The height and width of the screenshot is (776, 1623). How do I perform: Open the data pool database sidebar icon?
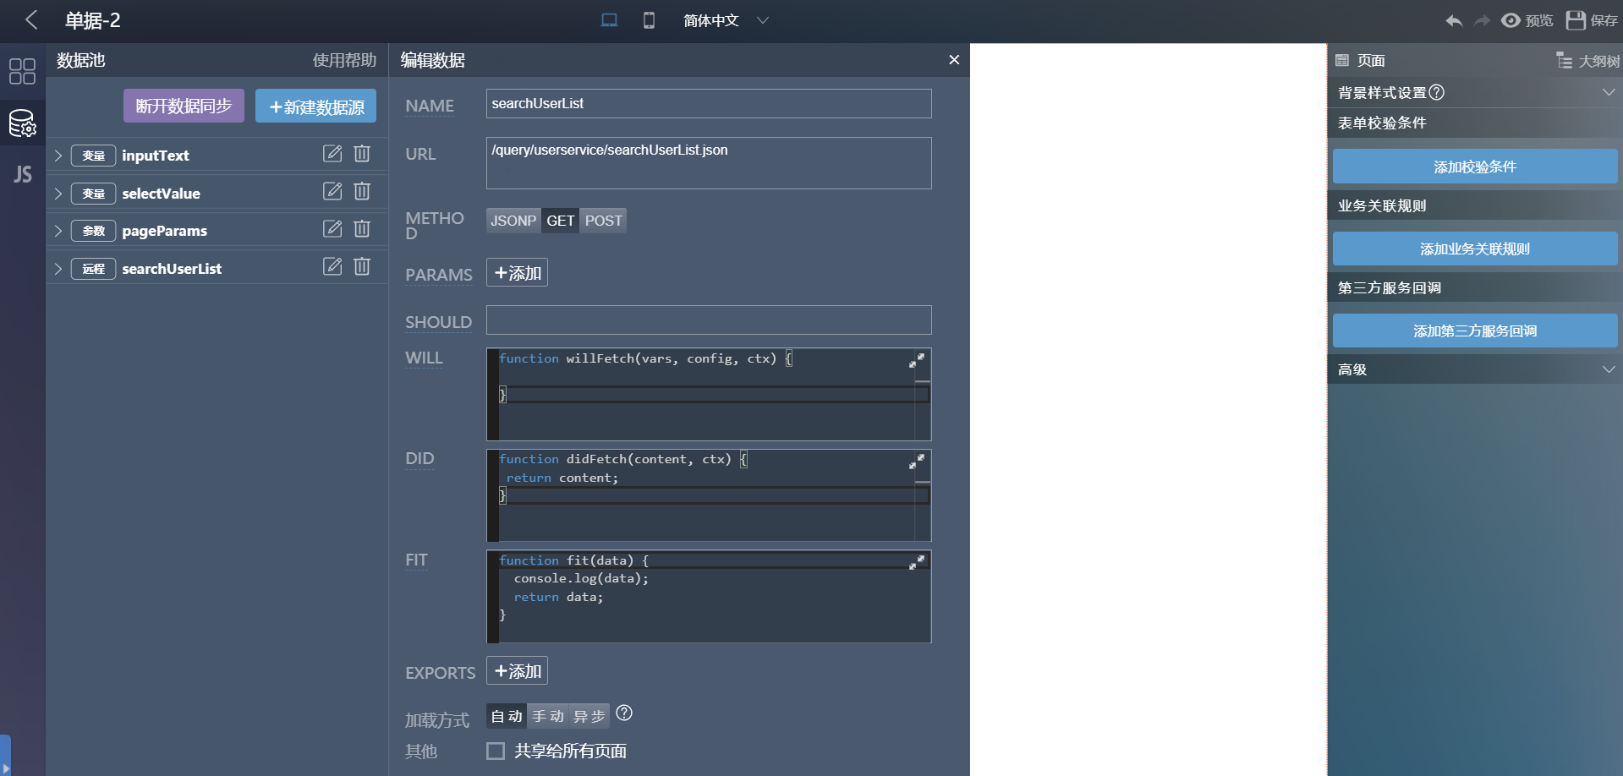(x=22, y=123)
